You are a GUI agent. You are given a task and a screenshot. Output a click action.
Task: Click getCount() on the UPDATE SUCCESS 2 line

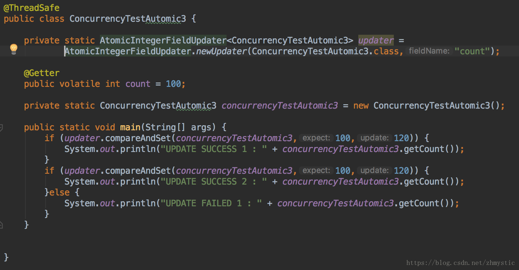coord(429,181)
